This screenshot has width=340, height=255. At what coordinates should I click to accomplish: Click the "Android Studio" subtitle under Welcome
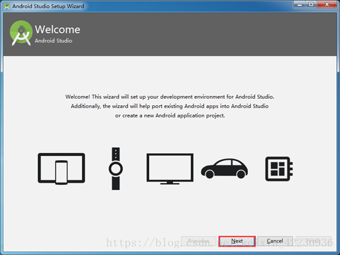(53, 41)
